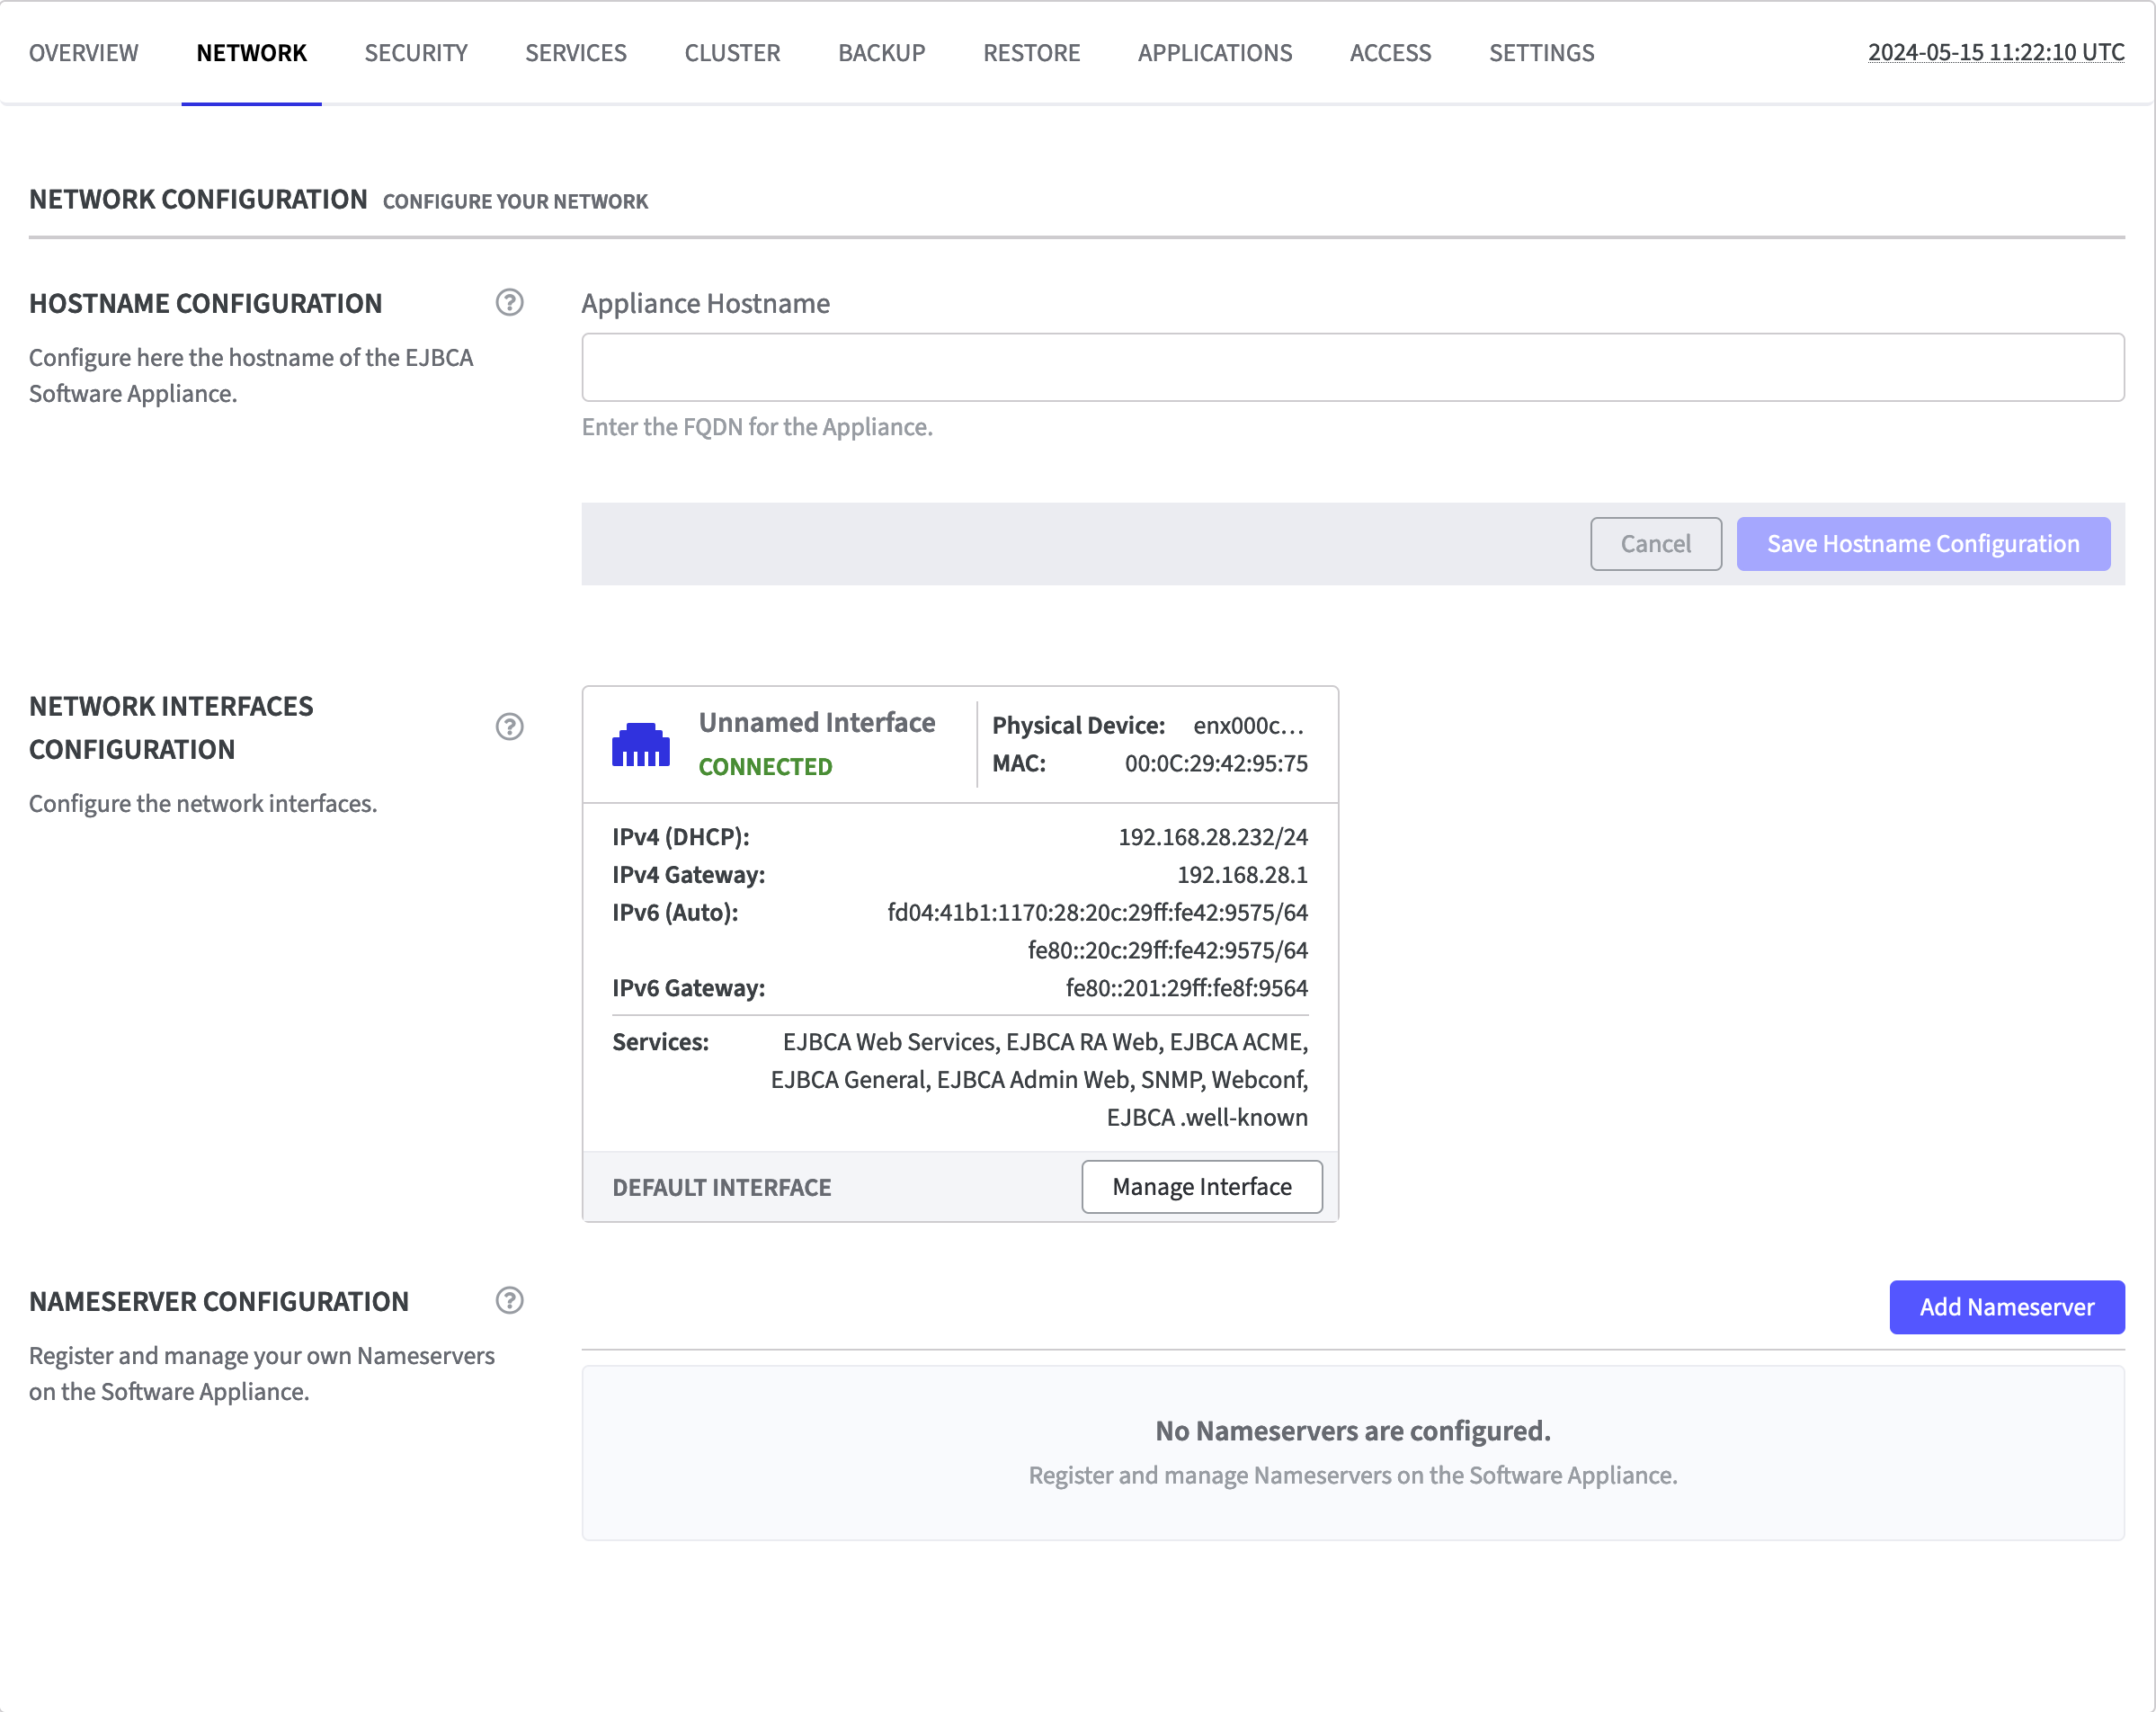Screen dimensions: 2156x1712
Task: Click the Manage Interface button
Action: (x=1201, y=1187)
